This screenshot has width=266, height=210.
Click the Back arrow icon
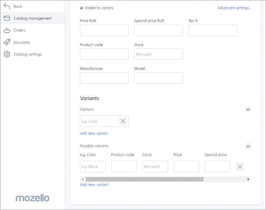point(7,6)
